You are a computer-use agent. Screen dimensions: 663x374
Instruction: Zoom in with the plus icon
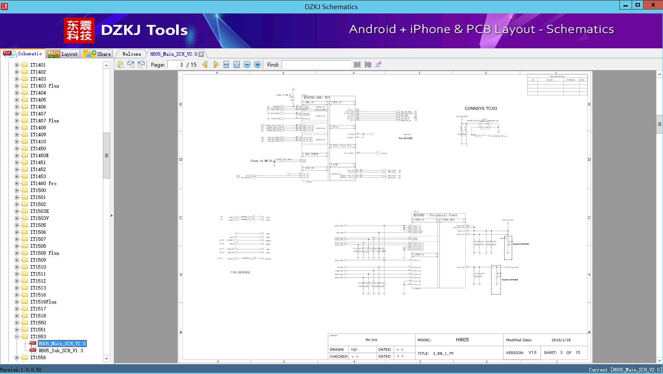click(x=258, y=64)
